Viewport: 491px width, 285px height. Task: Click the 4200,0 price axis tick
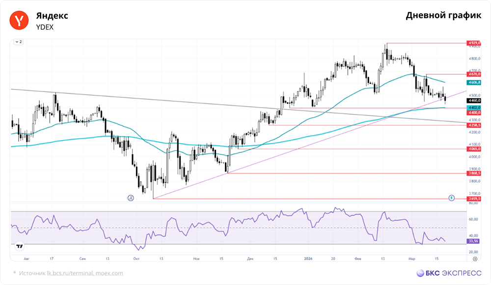coord(474,132)
